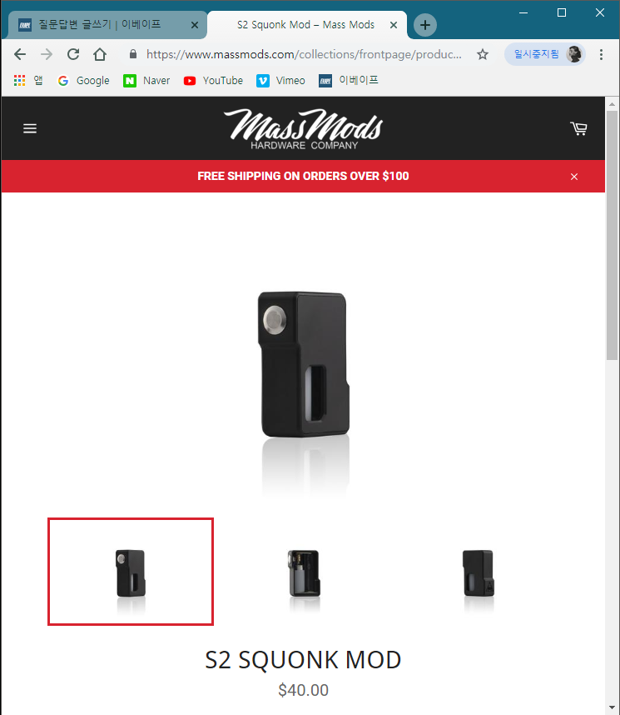This screenshot has height=715, width=620.
Task: Go to the browser home page
Action: (x=100, y=55)
